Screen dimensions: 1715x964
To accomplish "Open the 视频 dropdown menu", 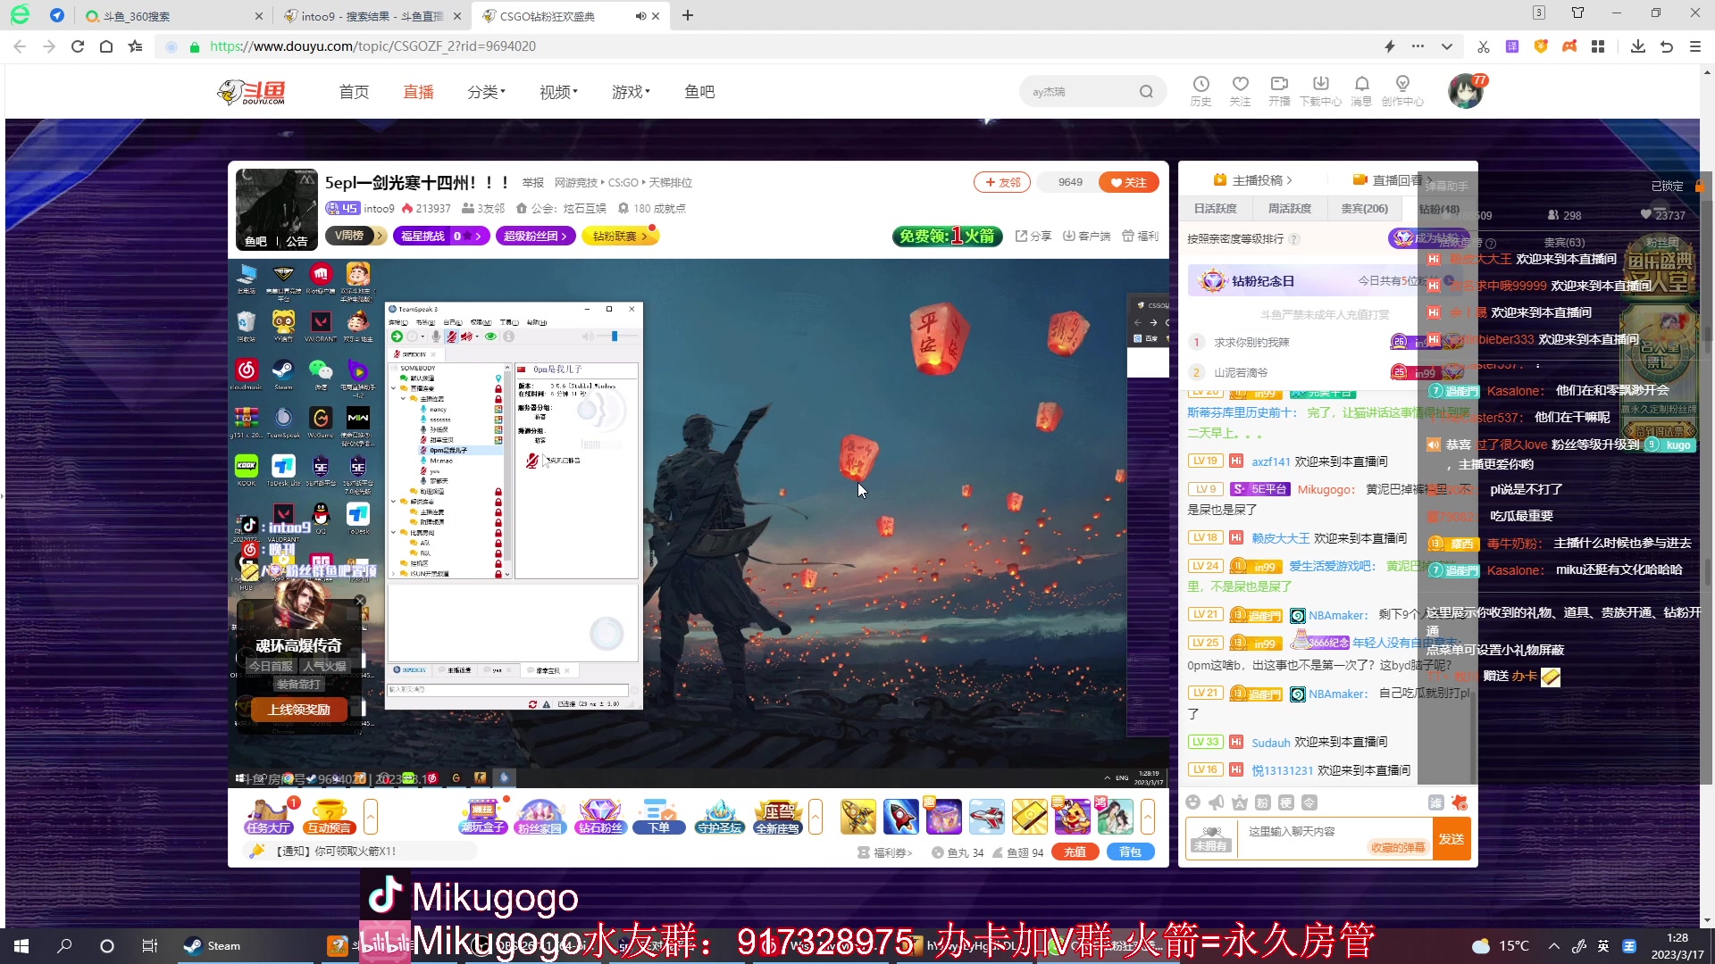I will [558, 91].
